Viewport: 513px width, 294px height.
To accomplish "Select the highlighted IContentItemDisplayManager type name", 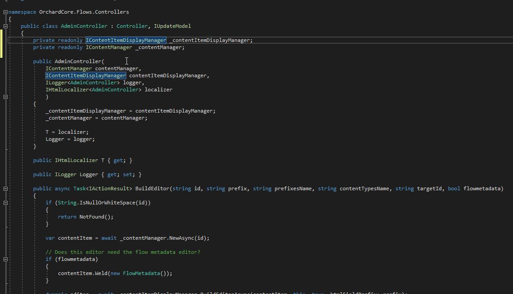I will pyautogui.click(x=126, y=40).
